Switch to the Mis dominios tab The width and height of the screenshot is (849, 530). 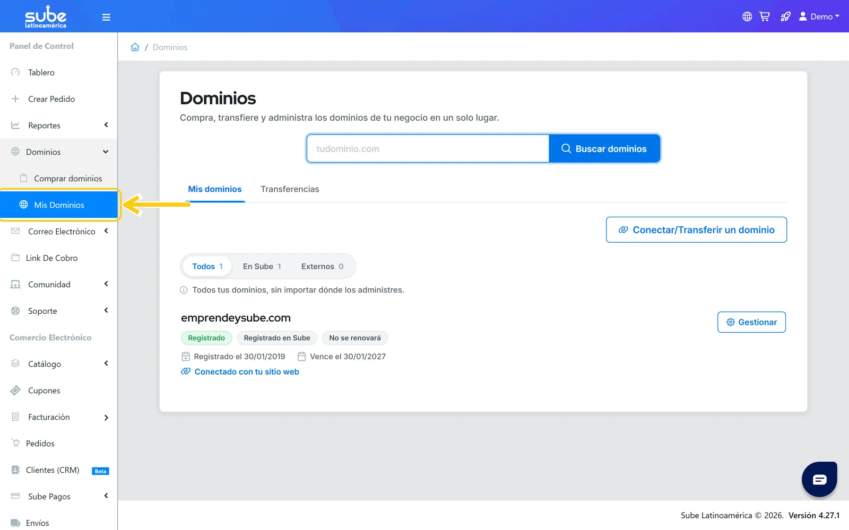(x=215, y=189)
